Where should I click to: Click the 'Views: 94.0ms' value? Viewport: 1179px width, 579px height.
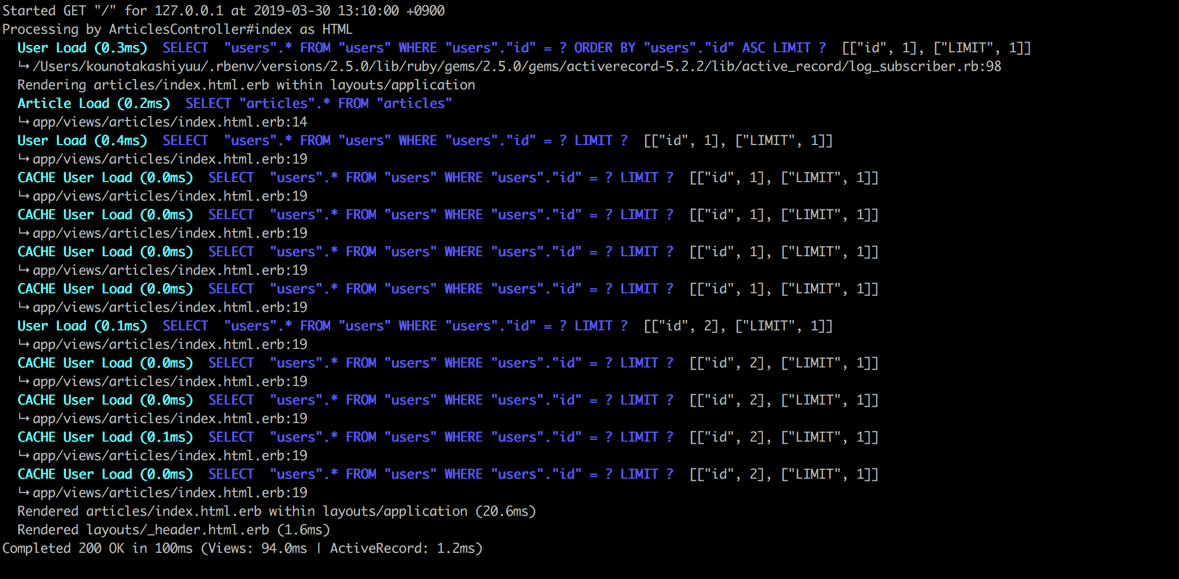pos(258,548)
